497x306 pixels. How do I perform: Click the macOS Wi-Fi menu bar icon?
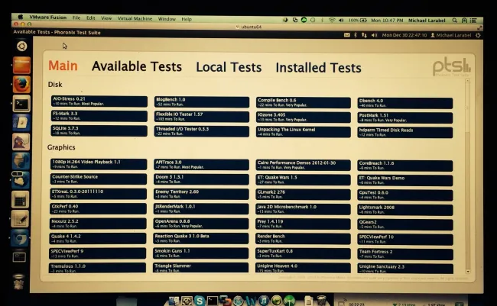tap(332, 20)
